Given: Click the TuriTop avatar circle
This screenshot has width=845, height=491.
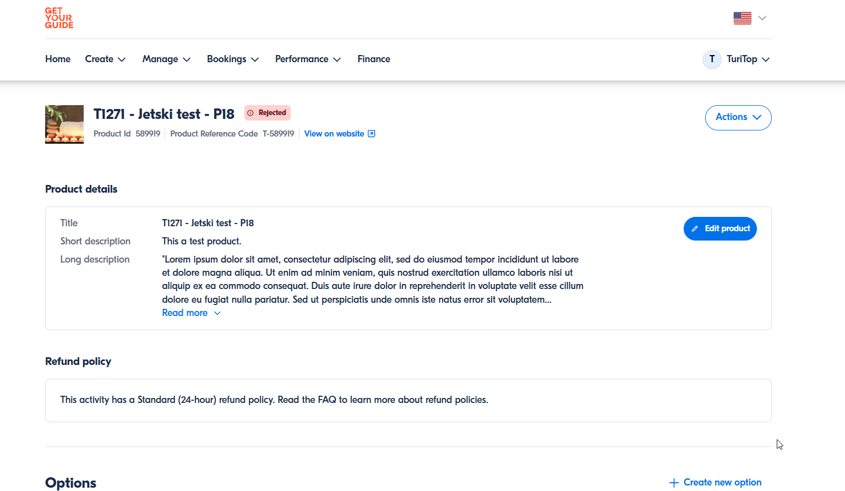Looking at the screenshot, I should [712, 59].
